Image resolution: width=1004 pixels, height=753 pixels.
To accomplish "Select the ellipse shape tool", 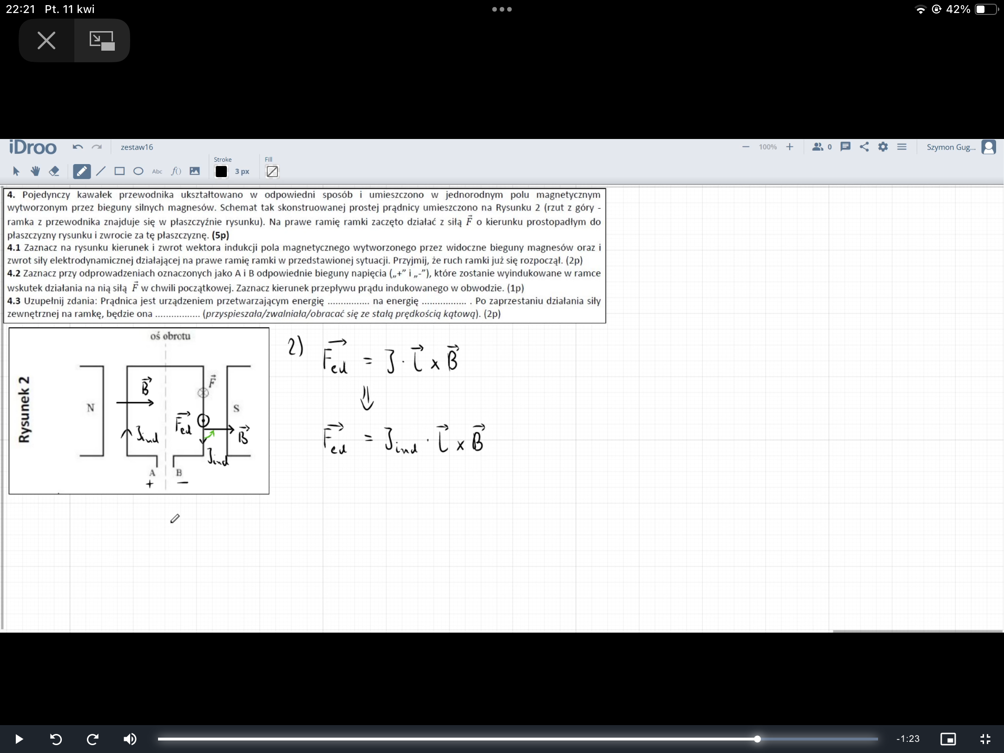I will point(138,172).
